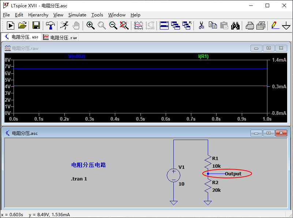Screen dimensions: 293x218
Task: Click the Output net label in schematic
Action: (233, 174)
